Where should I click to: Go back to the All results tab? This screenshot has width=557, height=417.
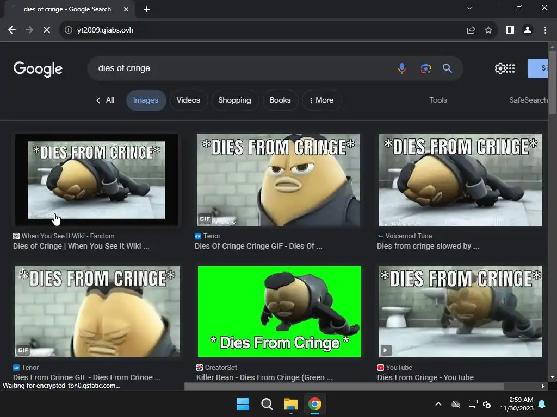tap(106, 100)
